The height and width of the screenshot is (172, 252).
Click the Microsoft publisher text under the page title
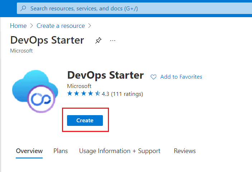click(22, 51)
